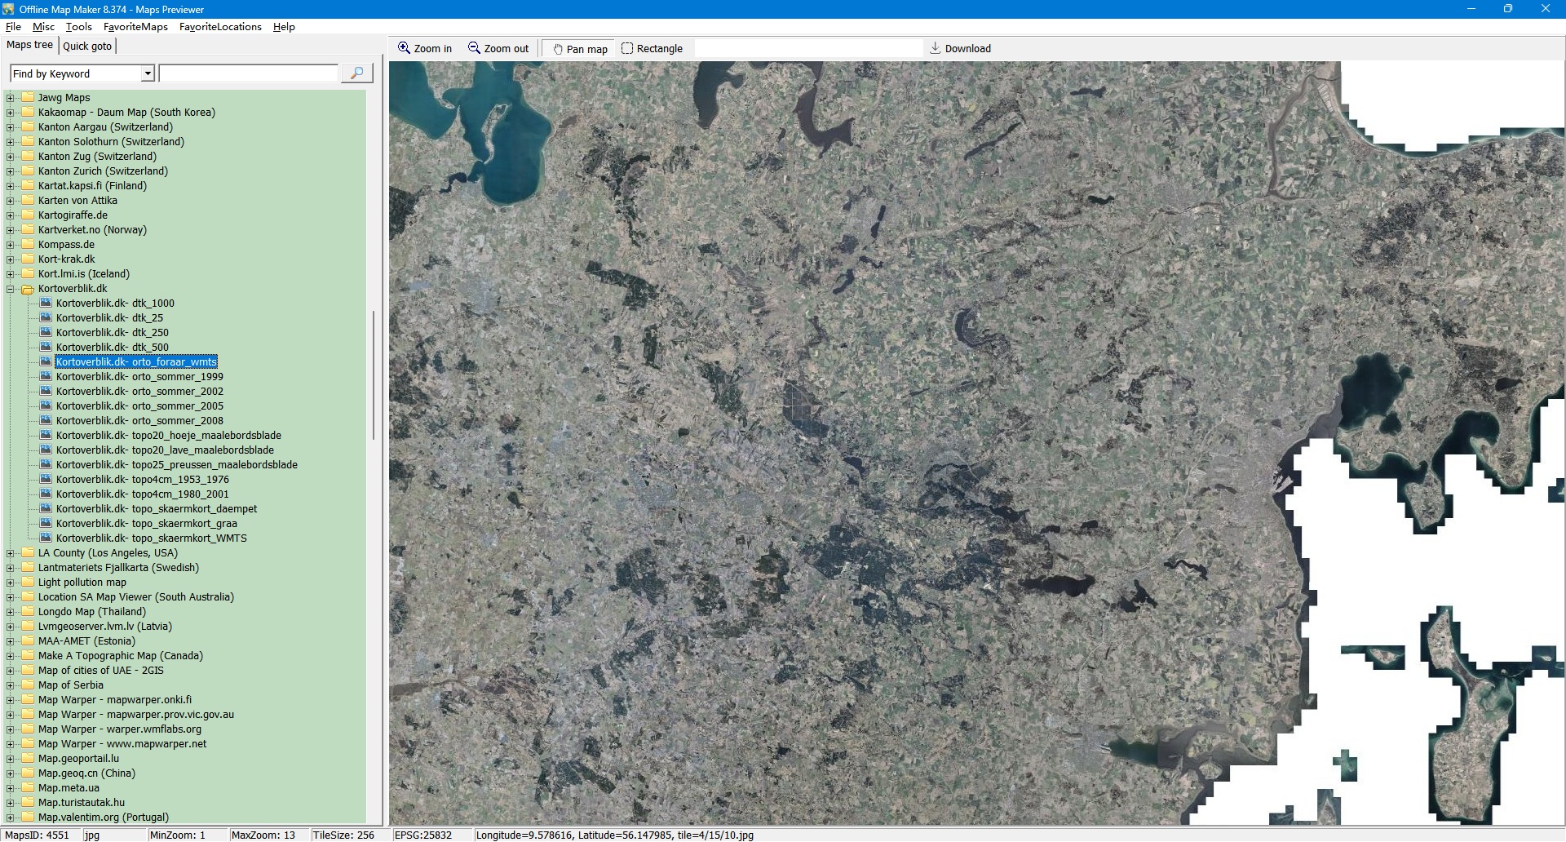Open the Find by Keyword dropdown
The height and width of the screenshot is (842, 1566).
(148, 73)
